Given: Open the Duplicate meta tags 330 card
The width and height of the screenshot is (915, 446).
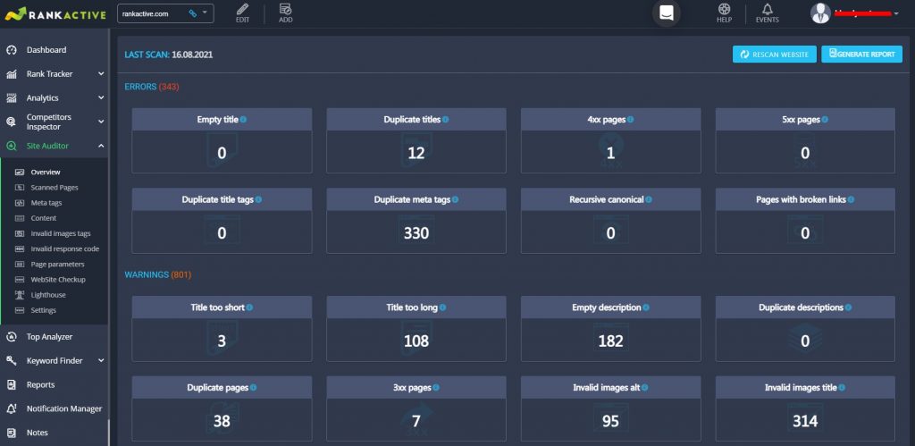Looking at the screenshot, I should [416, 221].
